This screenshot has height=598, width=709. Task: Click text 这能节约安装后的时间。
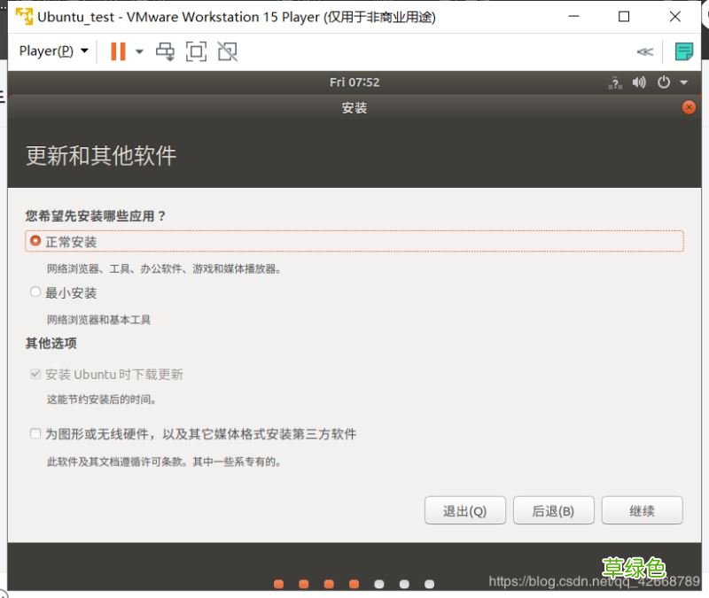coord(102,400)
